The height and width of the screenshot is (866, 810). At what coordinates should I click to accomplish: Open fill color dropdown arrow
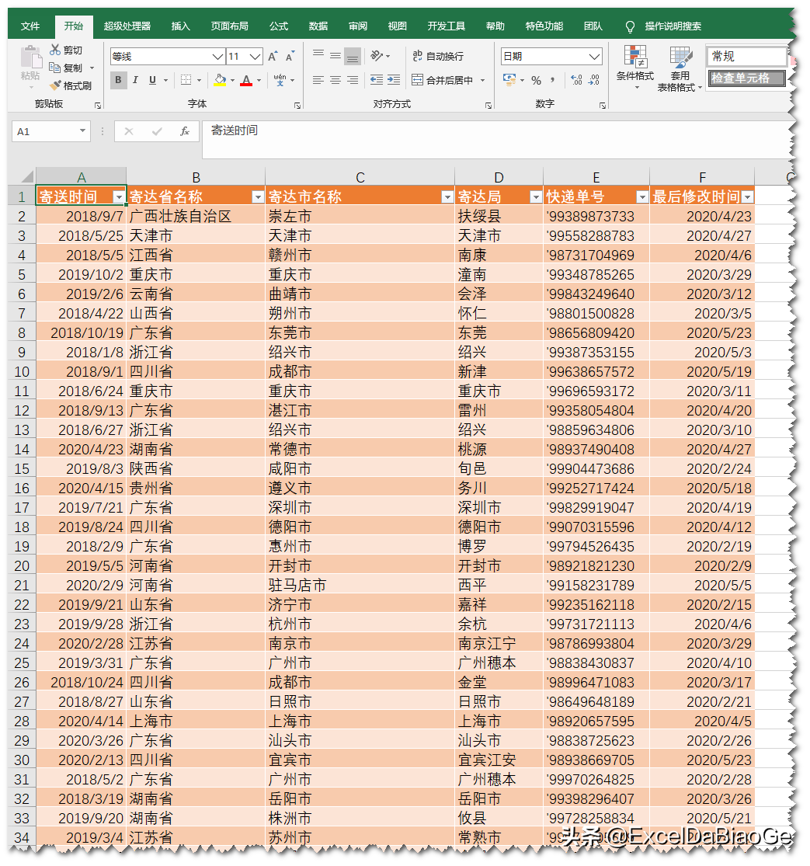pyautogui.click(x=232, y=81)
